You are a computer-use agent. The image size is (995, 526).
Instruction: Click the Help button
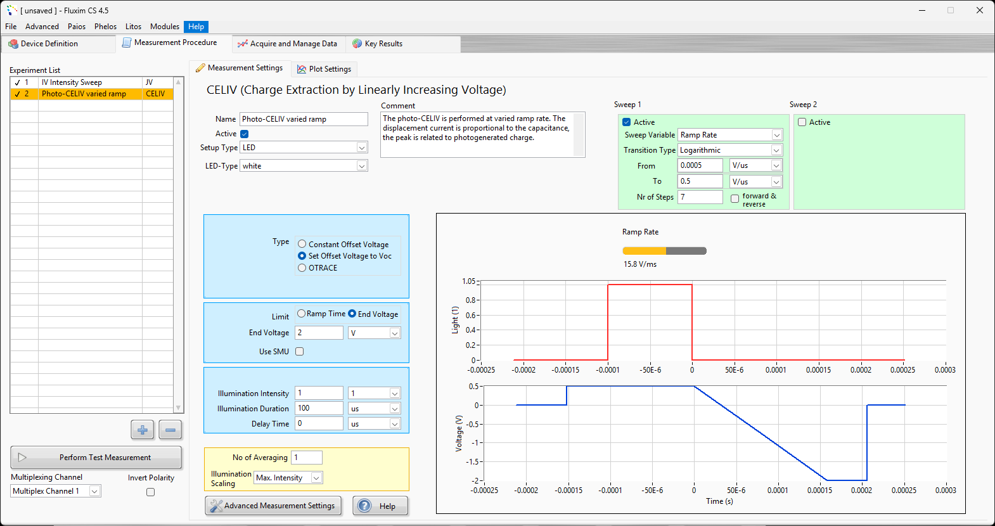click(380, 506)
